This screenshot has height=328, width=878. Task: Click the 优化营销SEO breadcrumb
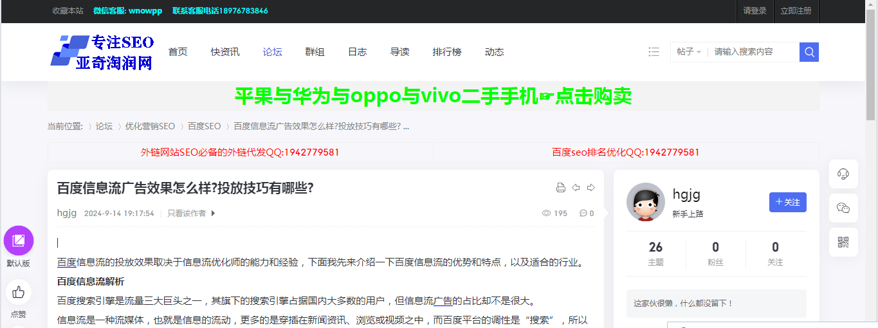pos(150,126)
